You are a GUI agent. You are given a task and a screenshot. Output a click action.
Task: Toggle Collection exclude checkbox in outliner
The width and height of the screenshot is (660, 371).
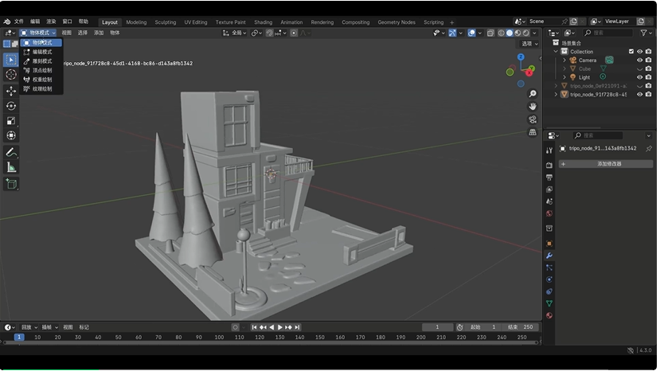tap(631, 52)
